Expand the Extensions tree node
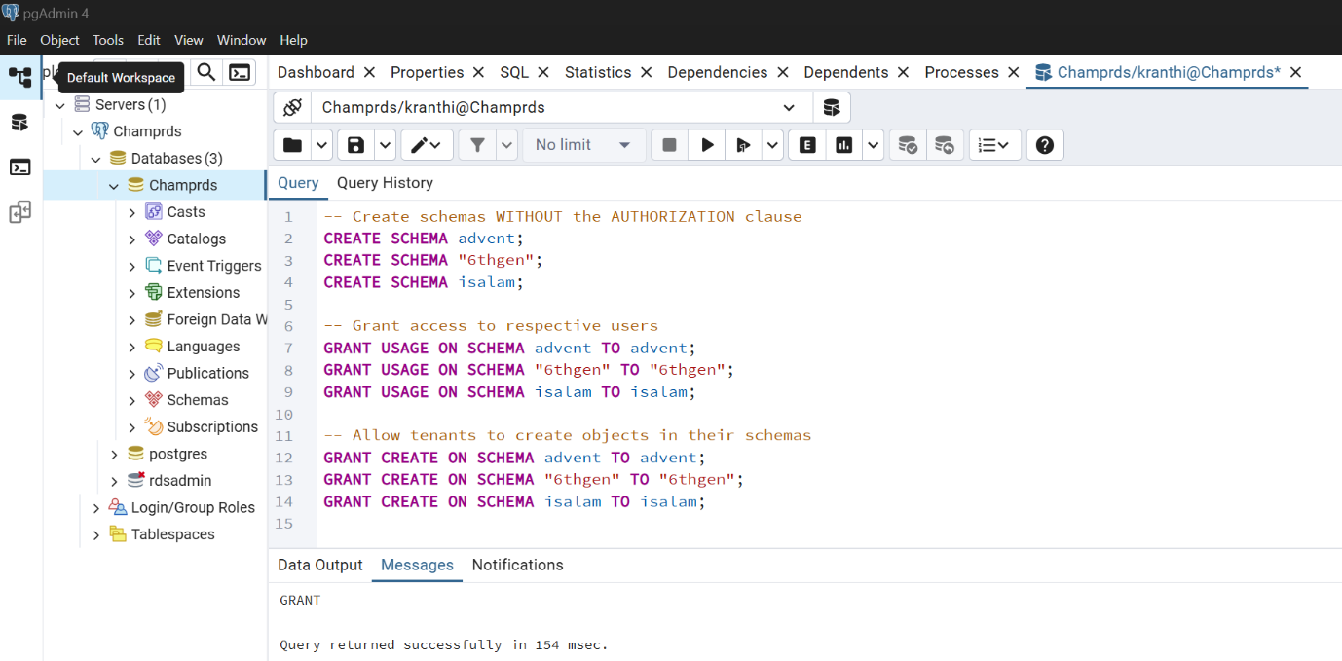 (x=132, y=293)
